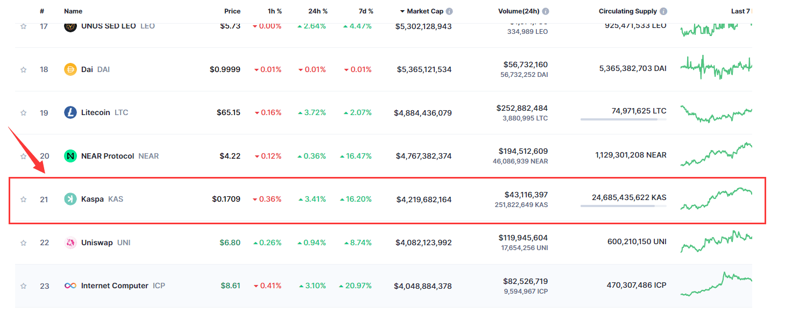Toggle the watchlist star for Dai
Image resolution: width=785 pixels, height=313 pixels.
click(23, 69)
